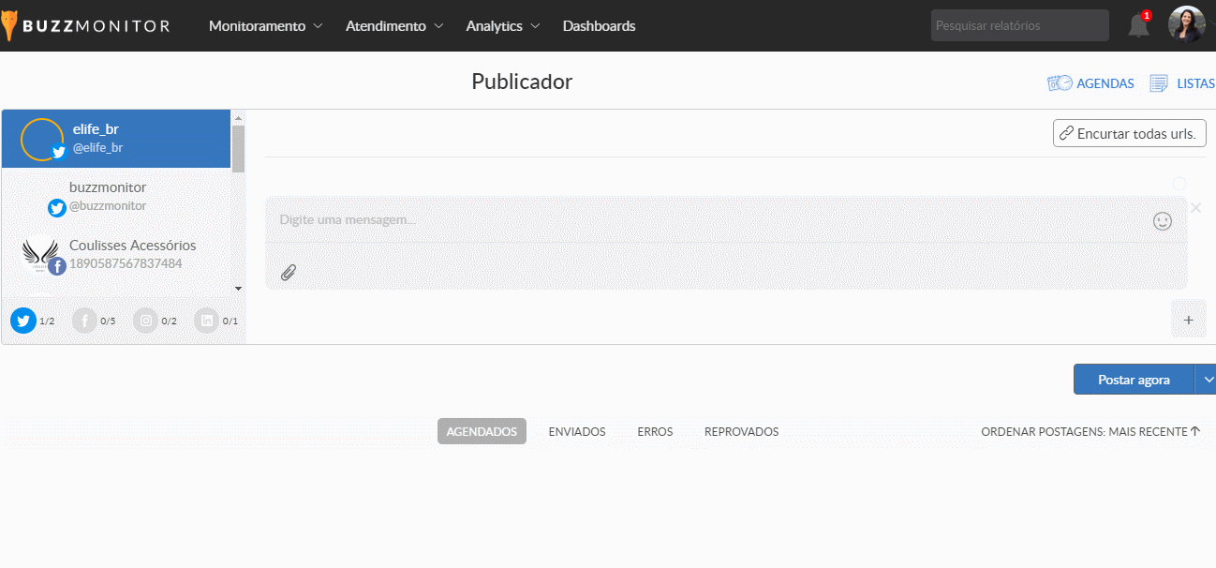Filter accounts by Instagram icon

[146, 321]
